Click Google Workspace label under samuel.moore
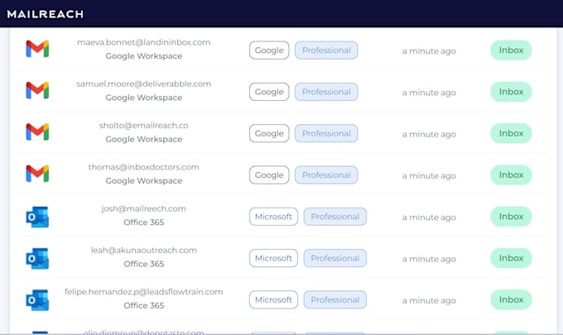The width and height of the screenshot is (563, 335). [143, 98]
